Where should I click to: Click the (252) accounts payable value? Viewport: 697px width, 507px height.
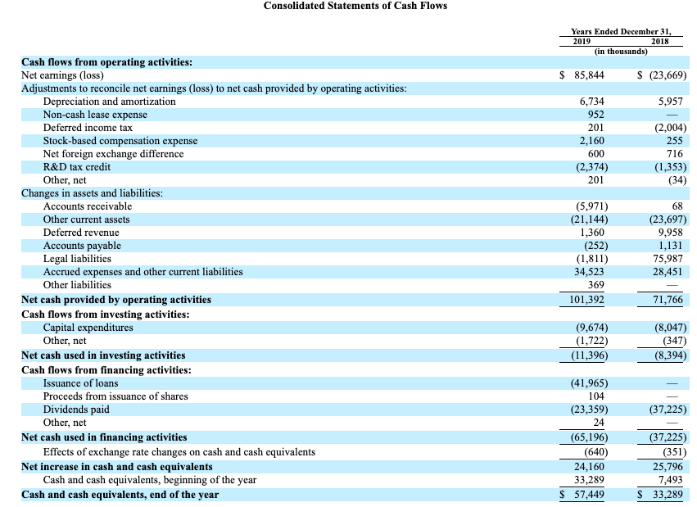595,246
